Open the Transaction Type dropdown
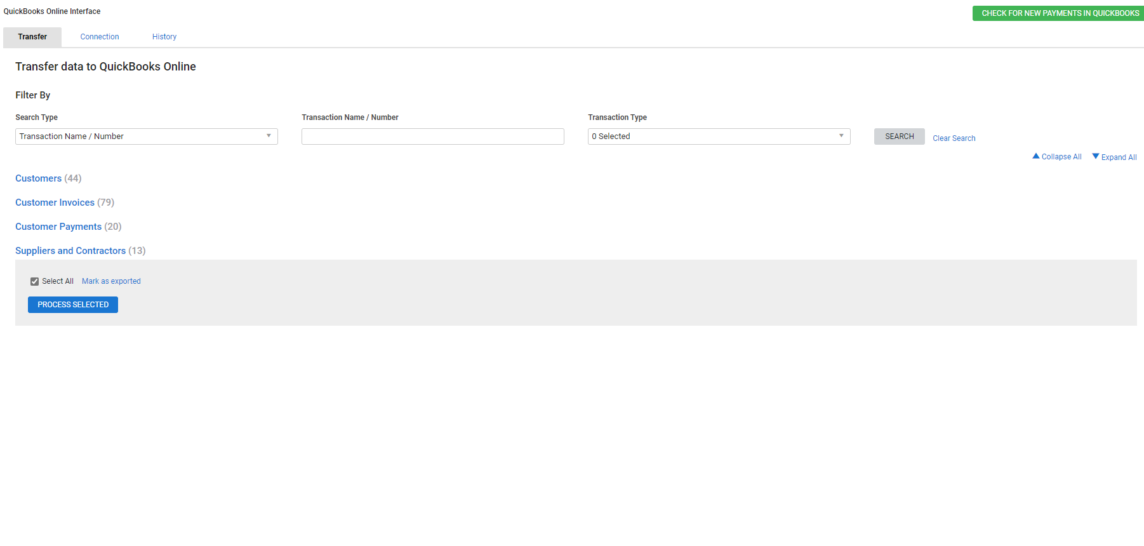The width and height of the screenshot is (1144, 546). pyautogui.click(x=719, y=136)
